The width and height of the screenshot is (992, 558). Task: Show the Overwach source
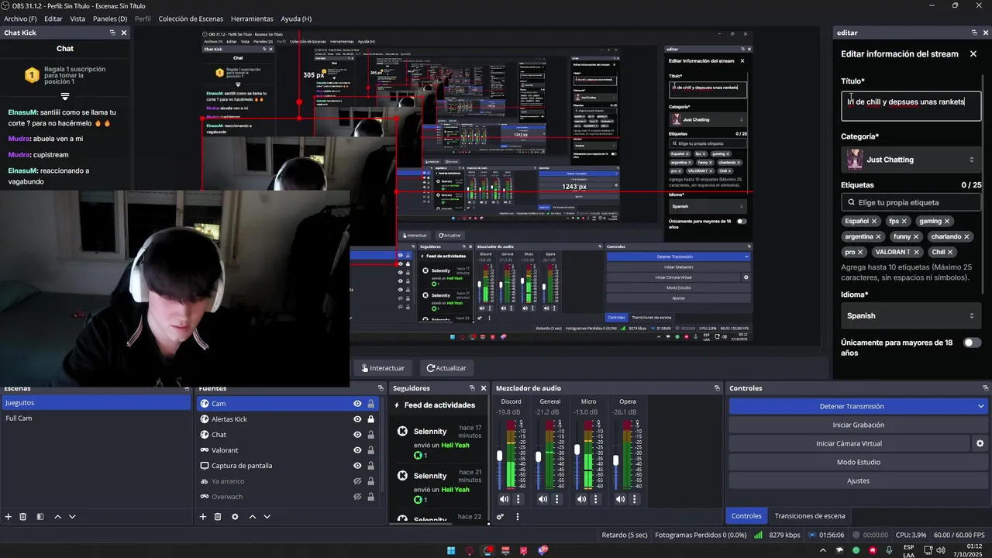[357, 497]
